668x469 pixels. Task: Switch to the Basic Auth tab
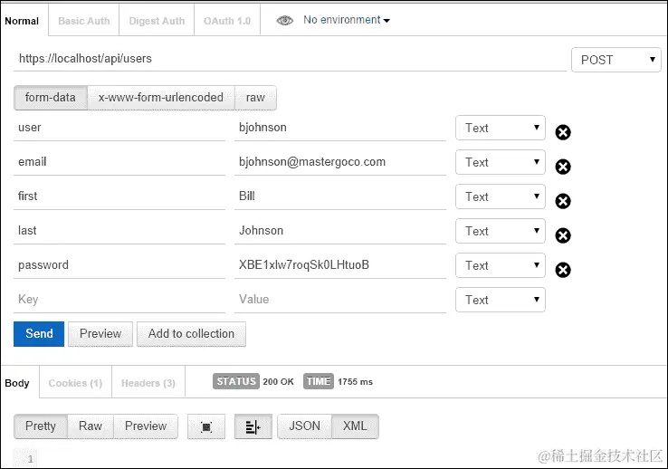coord(84,21)
